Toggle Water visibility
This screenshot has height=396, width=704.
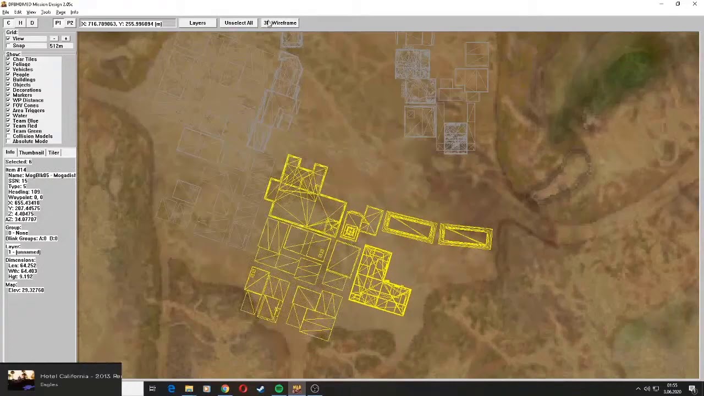pyautogui.click(x=8, y=116)
